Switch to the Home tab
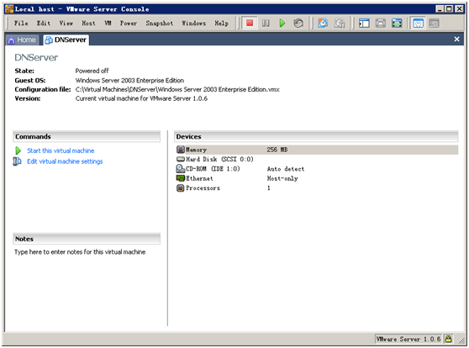The width and height of the screenshot is (469, 348). (22, 40)
